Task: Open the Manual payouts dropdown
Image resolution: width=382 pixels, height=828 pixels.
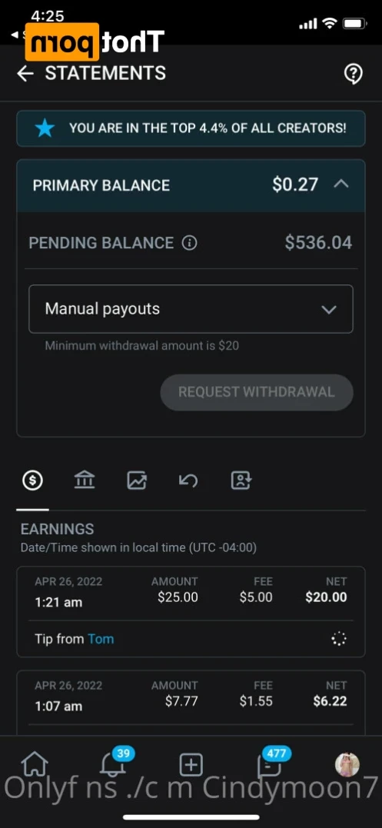Action: (191, 309)
